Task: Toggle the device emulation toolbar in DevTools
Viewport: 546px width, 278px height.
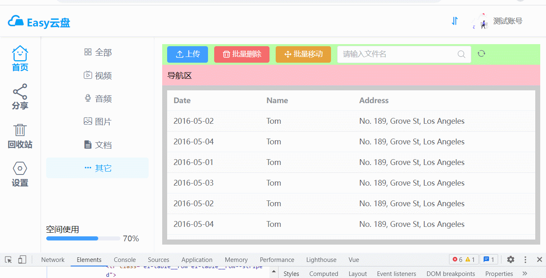Action: coord(22,259)
